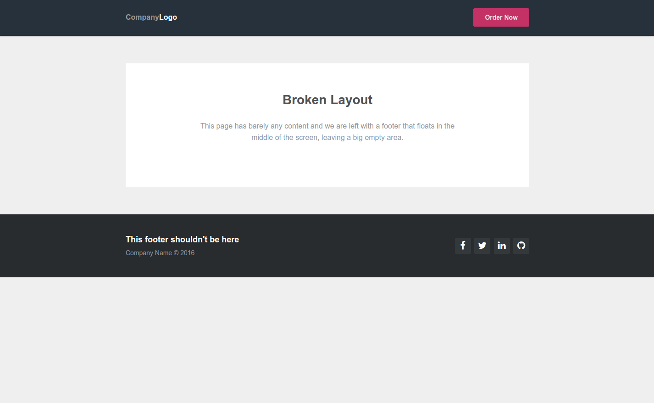This screenshot has width=654, height=403.
Task: Open the LinkedIn icon in footer
Action: [x=502, y=246]
